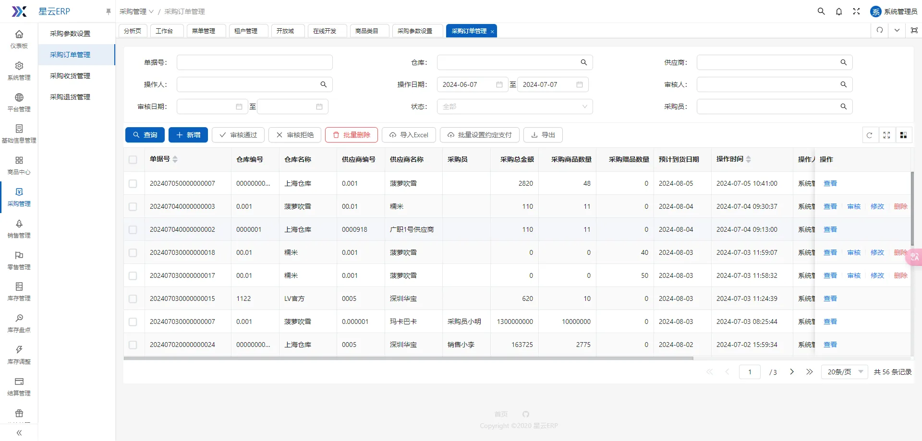Click the 批量删除 button
The height and width of the screenshot is (441, 922).
[x=352, y=135]
